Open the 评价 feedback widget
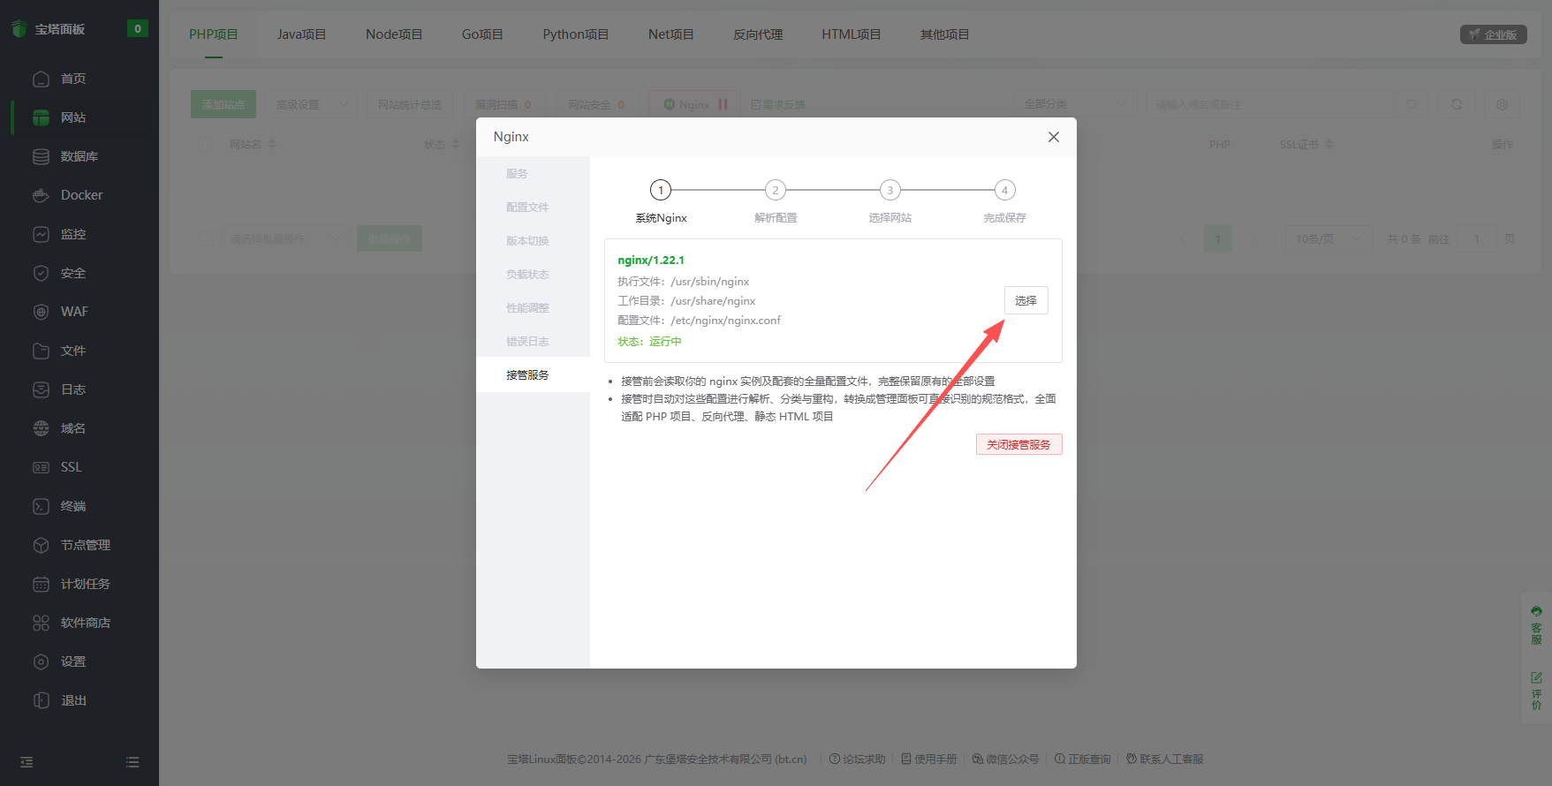The image size is (1552, 786). coord(1536,691)
